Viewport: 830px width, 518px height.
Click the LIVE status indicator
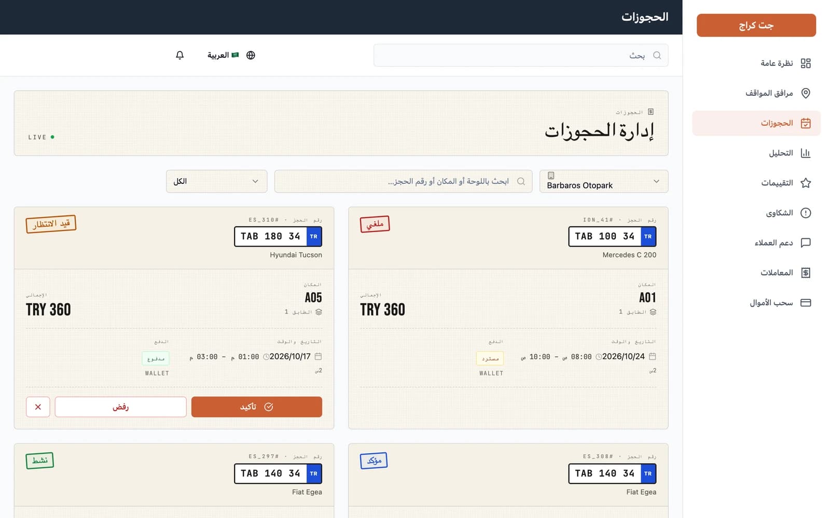pyautogui.click(x=41, y=137)
